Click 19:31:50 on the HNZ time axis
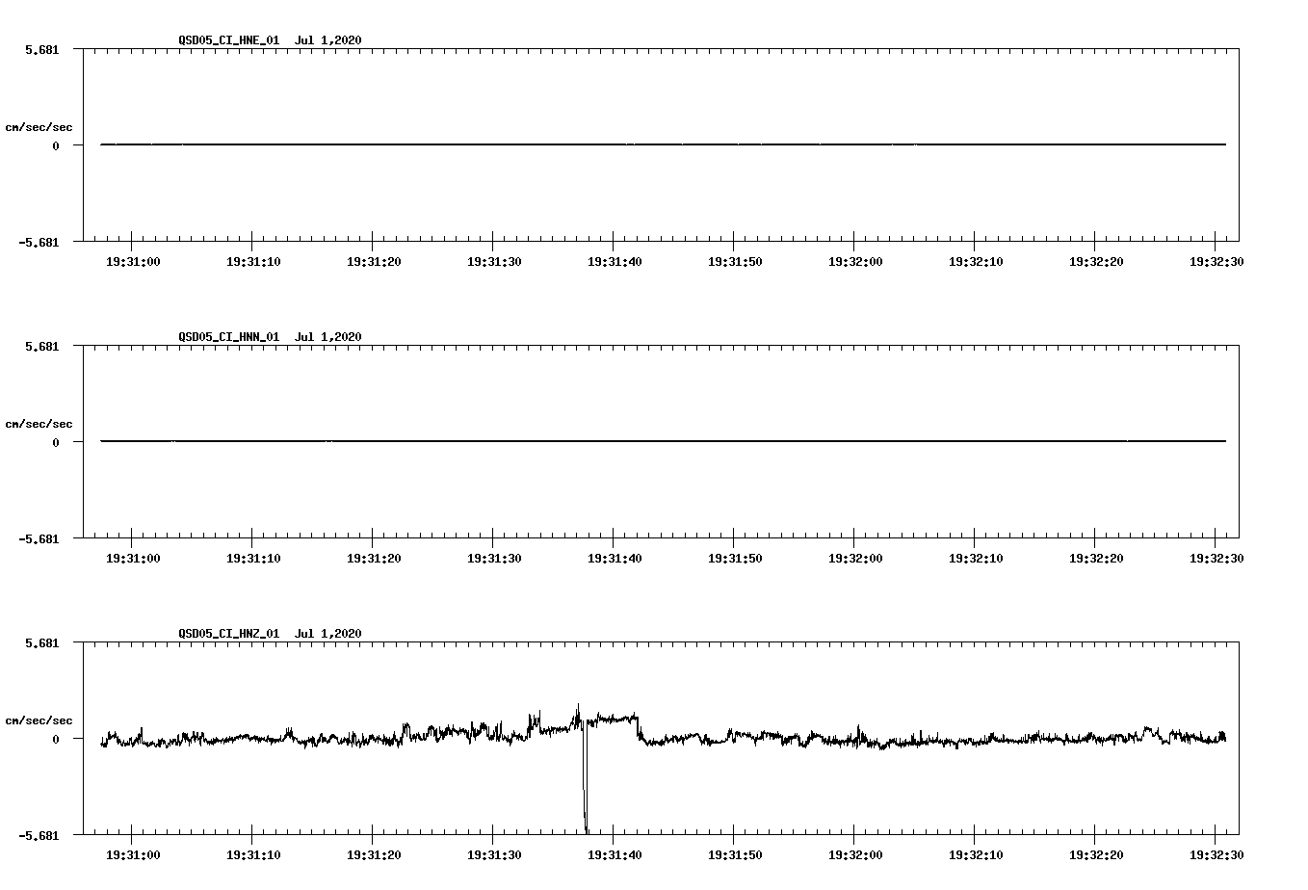The image size is (1308, 890). click(735, 854)
